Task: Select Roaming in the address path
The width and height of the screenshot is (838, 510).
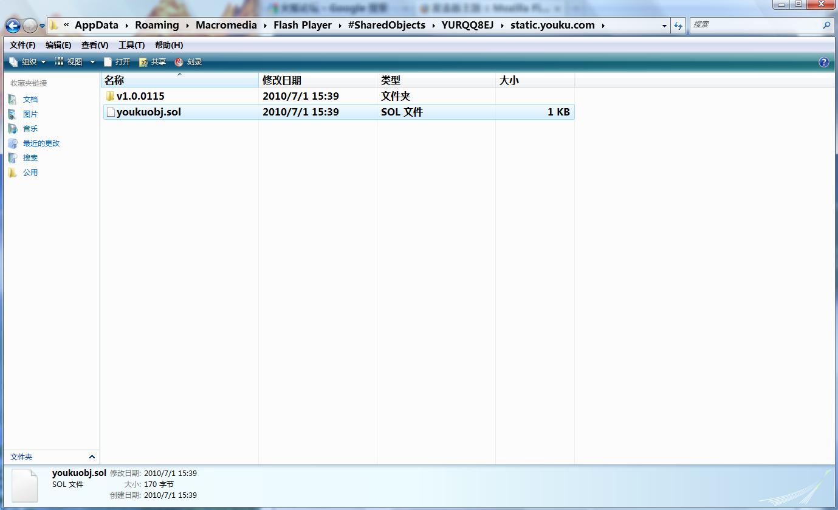Action: [x=157, y=25]
